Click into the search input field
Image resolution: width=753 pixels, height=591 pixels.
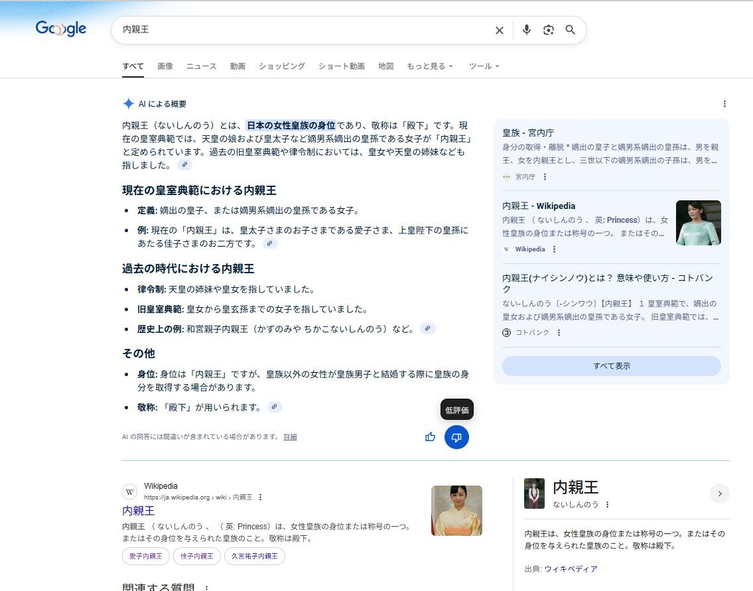pos(299,30)
